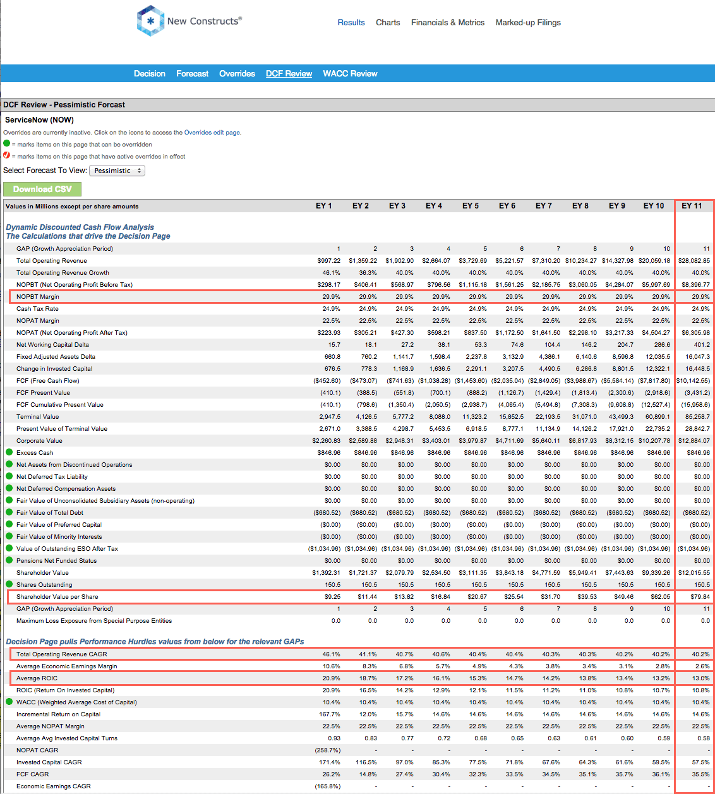Open the Charts top navigation item
This screenshot has height=794, width=715.
coord(388,22)
